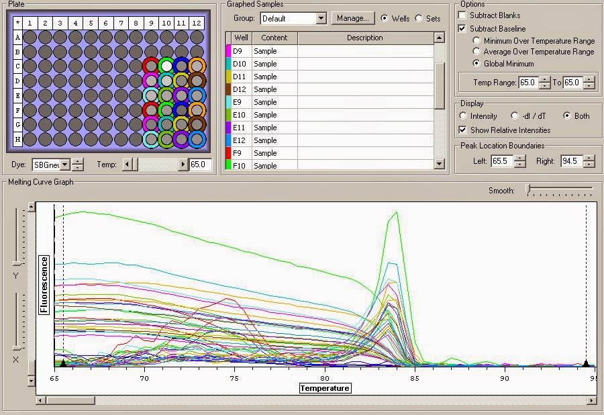Select the Global Minimum radio button
The image size is (604, 415).
(x=476, y=62)
